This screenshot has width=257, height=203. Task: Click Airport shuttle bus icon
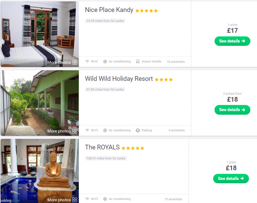pyautogui.click(x=138, y=61)
